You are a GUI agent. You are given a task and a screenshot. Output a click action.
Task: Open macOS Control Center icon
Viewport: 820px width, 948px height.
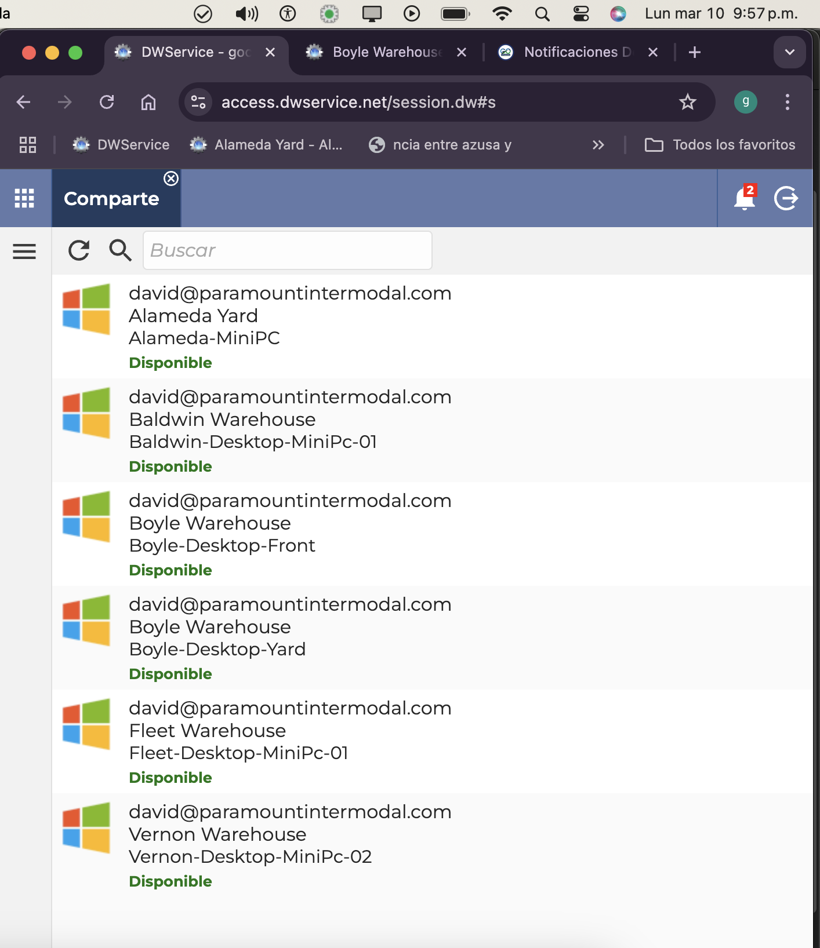pos(581,14)
